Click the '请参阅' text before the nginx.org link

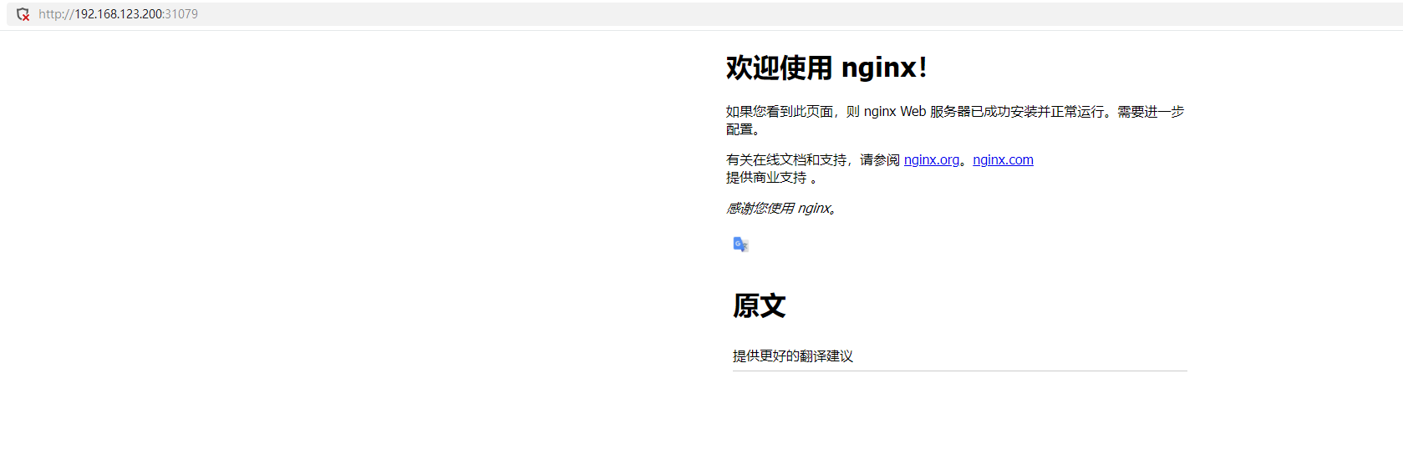[x=880, y=160]
